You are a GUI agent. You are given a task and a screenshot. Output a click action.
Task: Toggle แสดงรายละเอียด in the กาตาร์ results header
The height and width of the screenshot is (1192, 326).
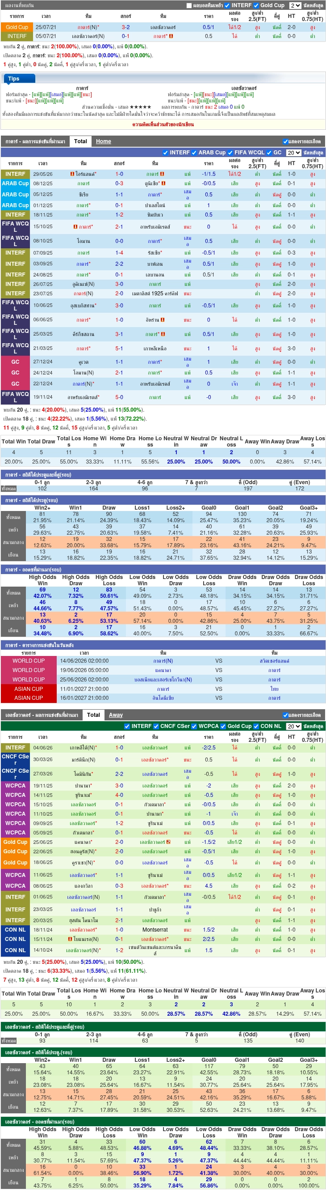(285, 141)
